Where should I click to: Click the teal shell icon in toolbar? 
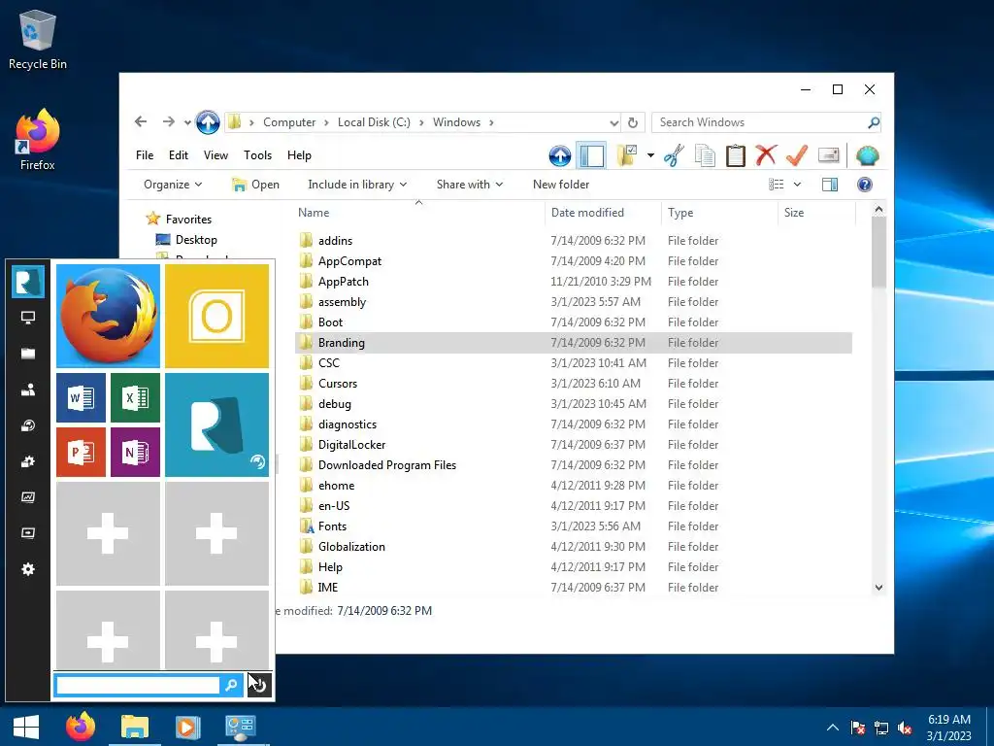click(867, 155)
